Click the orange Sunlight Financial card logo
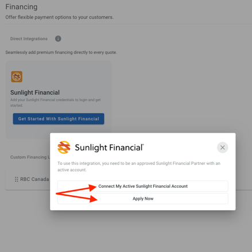252x252 pixels. [17, 77]
